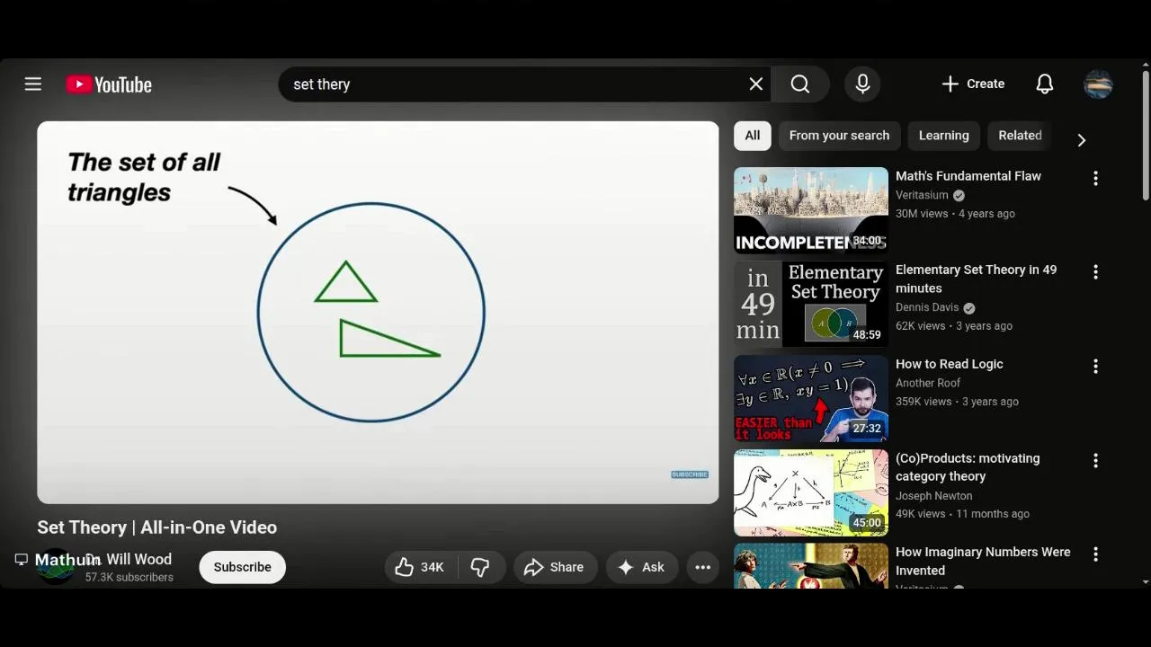Open (Co)Products category theory thumbnail

tap(811, 492)
